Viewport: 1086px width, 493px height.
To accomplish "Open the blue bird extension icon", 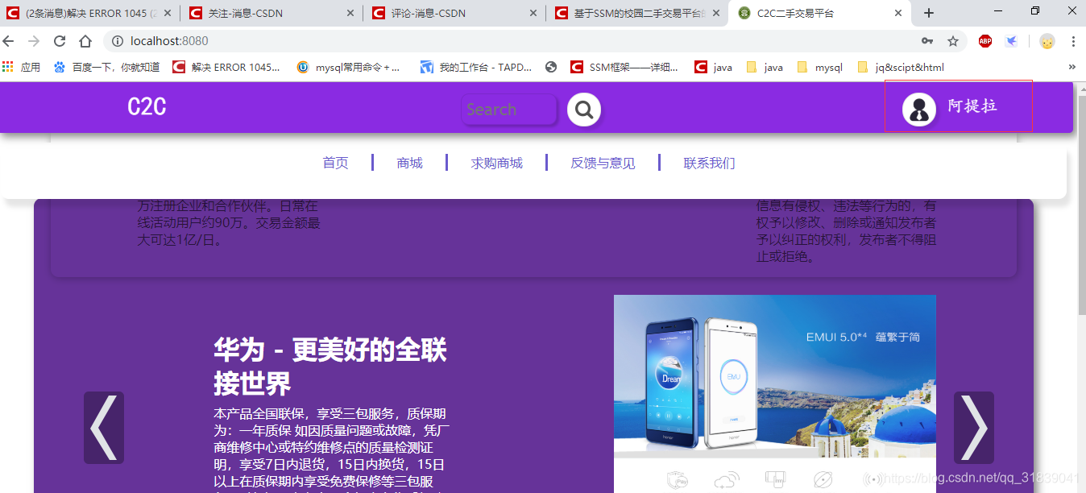I will 1011,41.
